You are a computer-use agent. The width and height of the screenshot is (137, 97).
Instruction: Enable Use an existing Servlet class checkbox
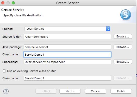click(4, 71)
